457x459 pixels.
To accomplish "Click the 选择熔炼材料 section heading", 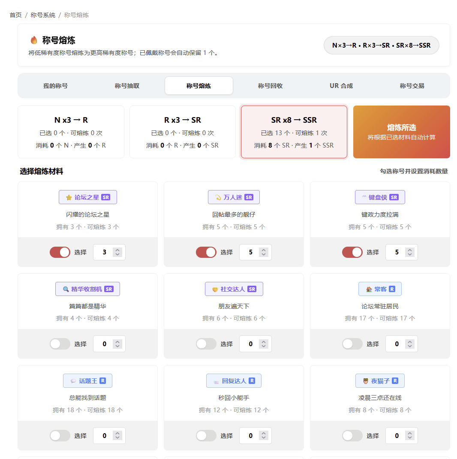I will 42,171.
